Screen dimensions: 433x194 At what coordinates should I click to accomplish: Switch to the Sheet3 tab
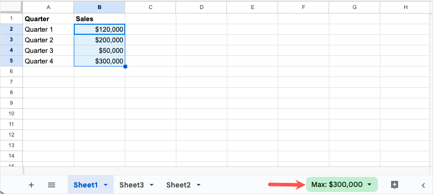tap(132, 185)
